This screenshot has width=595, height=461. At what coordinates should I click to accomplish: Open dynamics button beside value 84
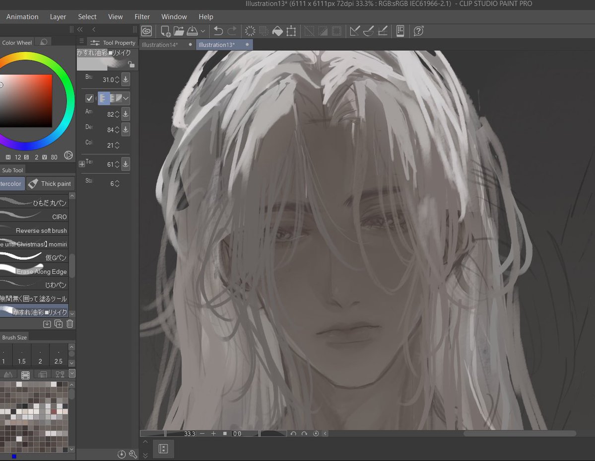click(x=126, y=130)
